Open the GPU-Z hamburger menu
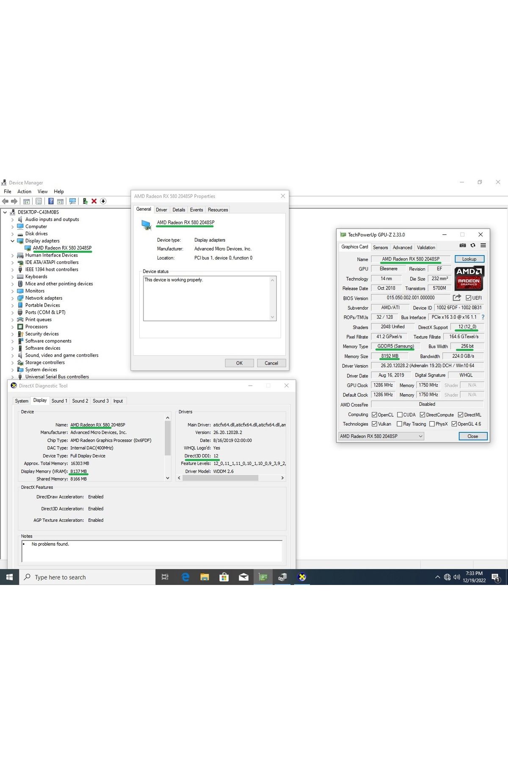The width and height of the screenshot is (508, 763). pos(483,245)
